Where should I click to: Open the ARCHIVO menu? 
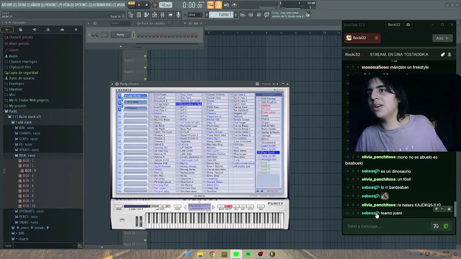9,5
